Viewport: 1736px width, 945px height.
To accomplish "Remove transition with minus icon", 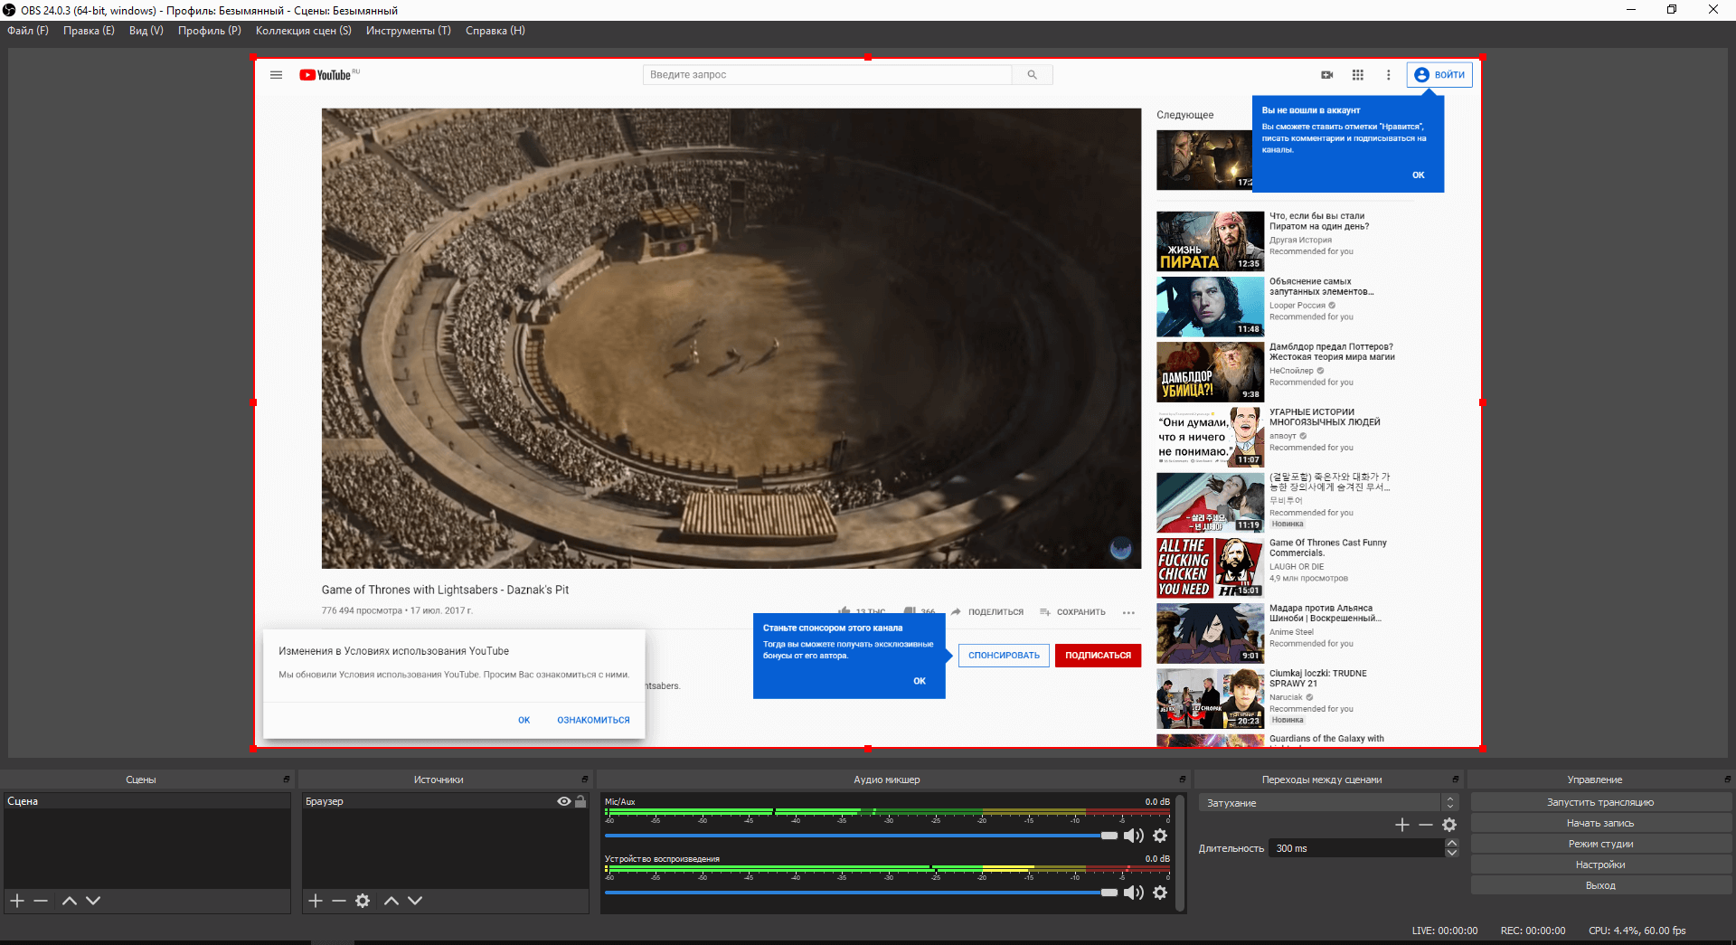I will tap(1426, 825).
